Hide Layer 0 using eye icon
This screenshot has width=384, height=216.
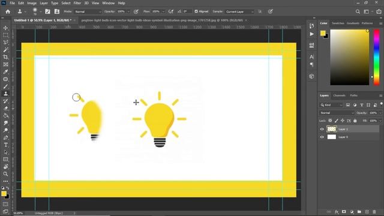pos(322,137)
